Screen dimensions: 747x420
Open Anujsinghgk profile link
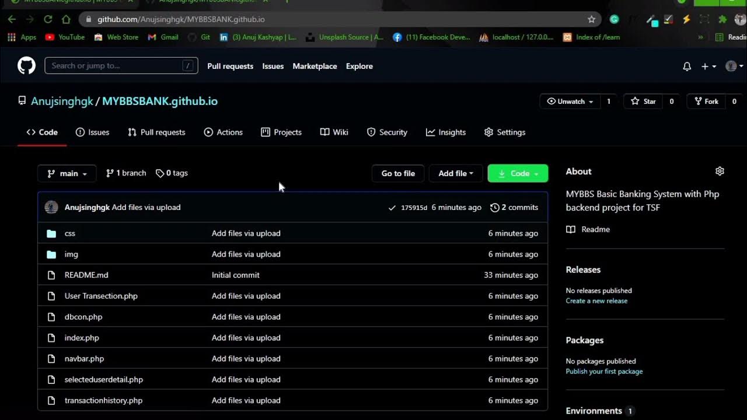click(62, 101)
